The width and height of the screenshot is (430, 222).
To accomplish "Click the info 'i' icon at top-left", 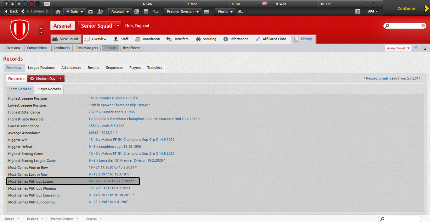I will [x=6, y=4].
